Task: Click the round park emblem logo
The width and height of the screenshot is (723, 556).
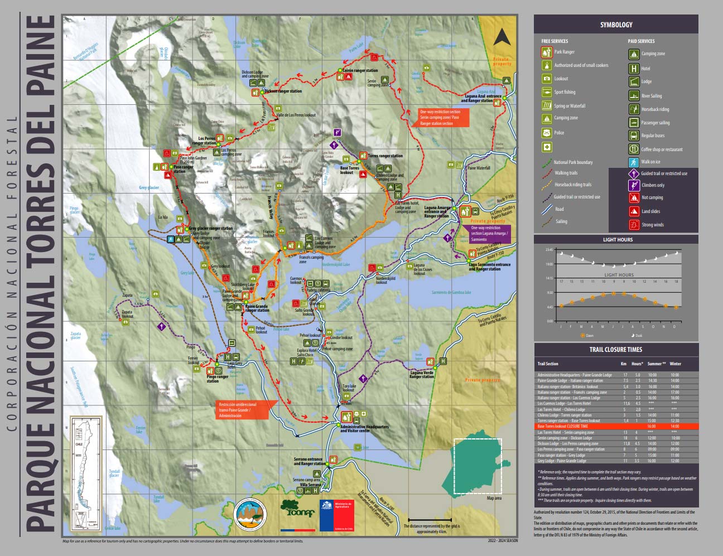Action: pyautogui.click(x=249, y=514)
